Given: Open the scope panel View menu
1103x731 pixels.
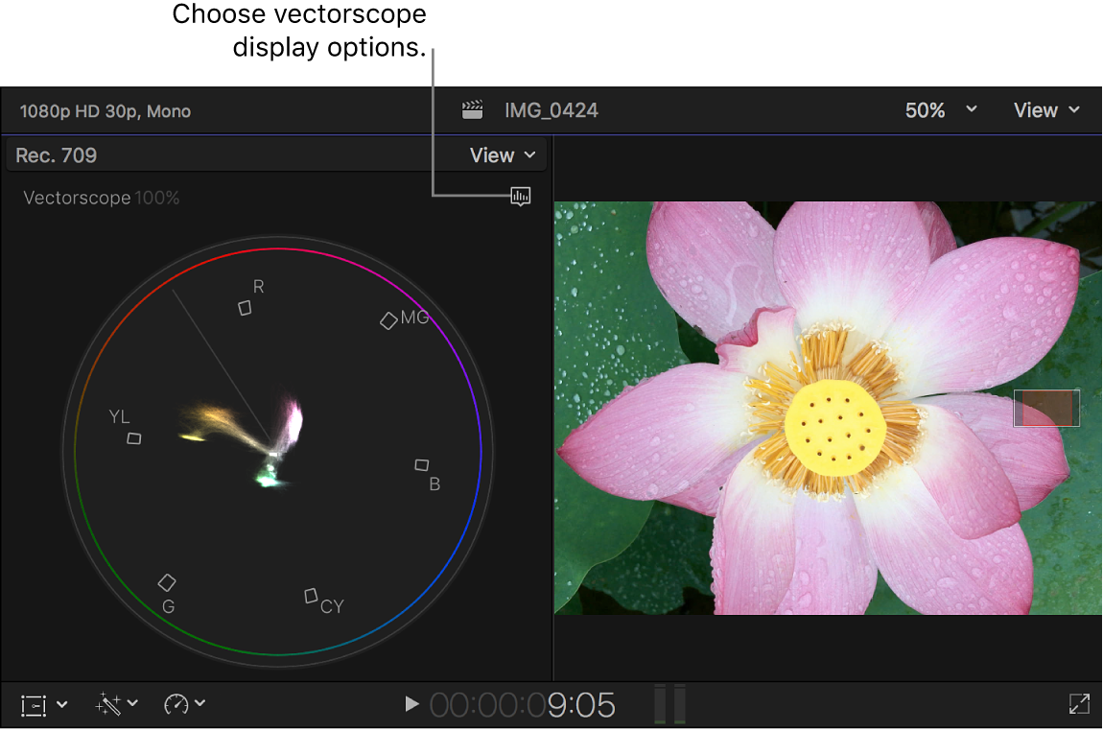Looking at the screenshot, I should (498, 154).
